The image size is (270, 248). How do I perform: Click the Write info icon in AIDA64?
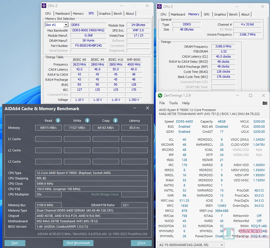pyautogui.click(x=87, y=120)
